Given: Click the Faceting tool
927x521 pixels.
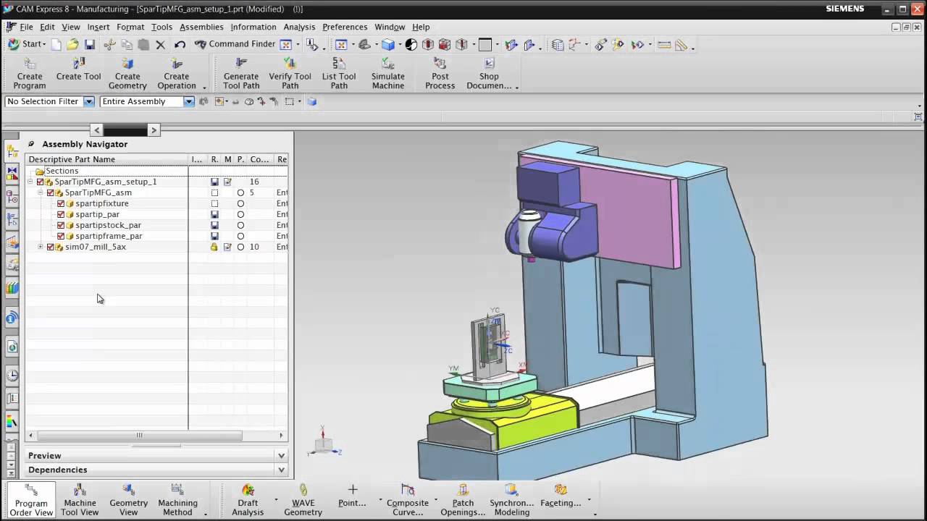Looking at the screenshot, I should point(561,496).
